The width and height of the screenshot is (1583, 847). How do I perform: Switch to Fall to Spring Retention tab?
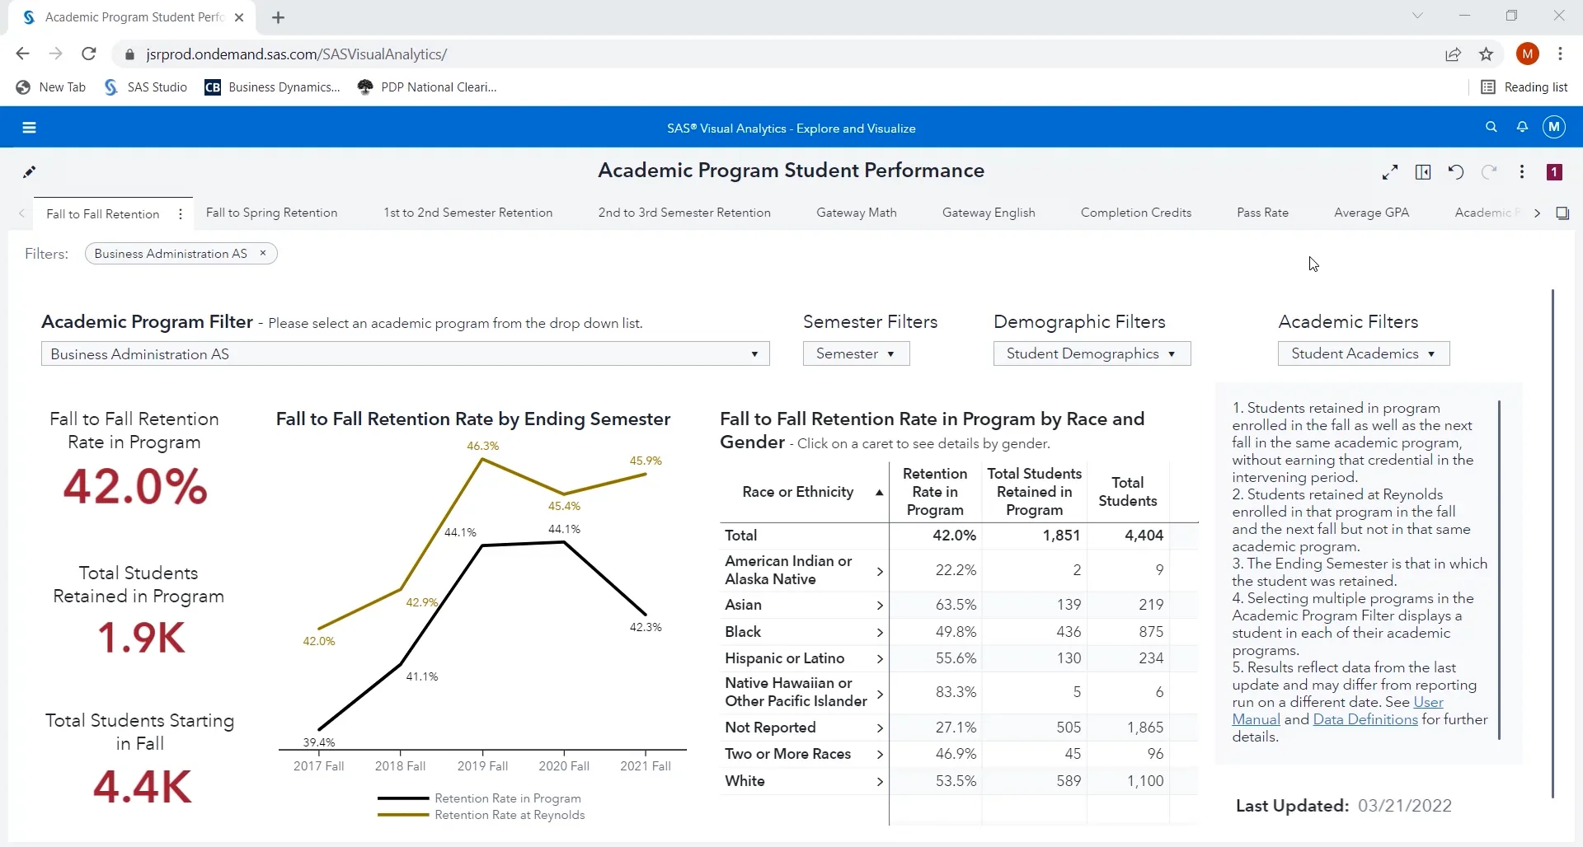pos(271,213)
